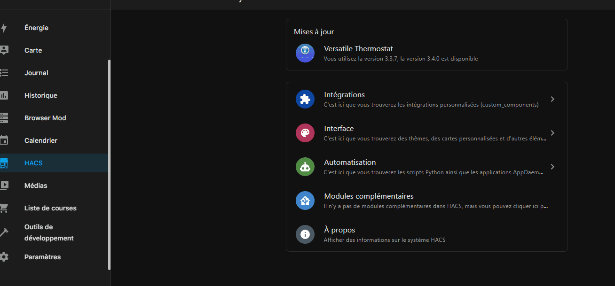Click the Paramètres gear icon
The width and height of the screenshot is (615, 286).
[4, 257]
